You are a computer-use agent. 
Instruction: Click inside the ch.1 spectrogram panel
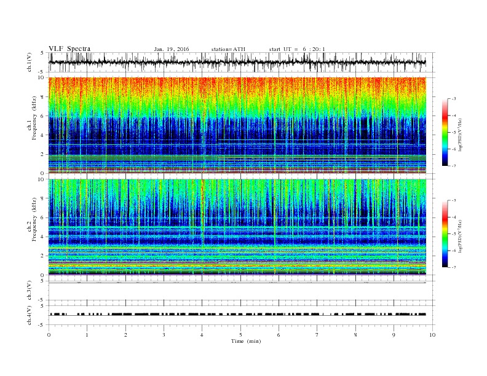pyautogui.click(x=237, y=125)
